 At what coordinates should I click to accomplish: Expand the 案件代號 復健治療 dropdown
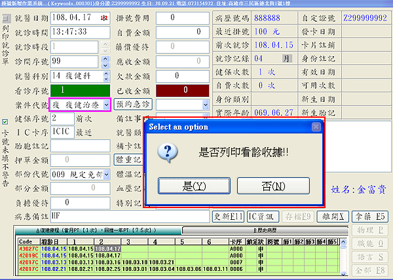(x=106, y=105)
